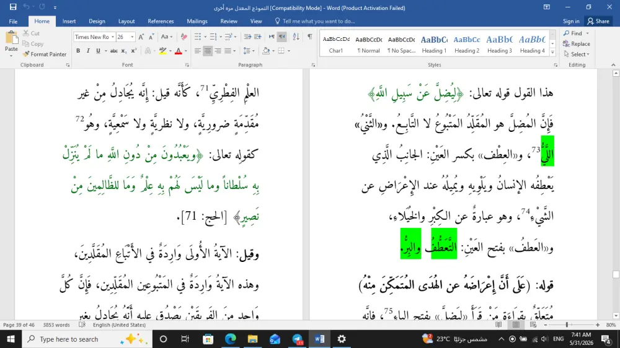
Task: Undo the last action in the title bar
Action: coord(26,7)
